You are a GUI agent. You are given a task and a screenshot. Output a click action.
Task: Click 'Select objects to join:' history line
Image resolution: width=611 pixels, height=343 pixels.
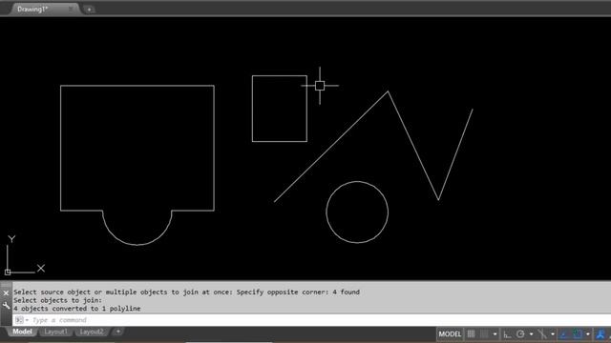(x=57, y=300)
